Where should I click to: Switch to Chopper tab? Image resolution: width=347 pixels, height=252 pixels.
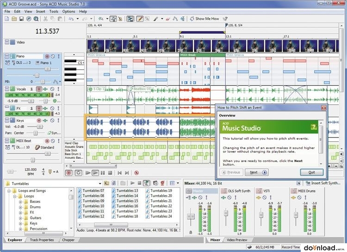pos(68,240)
